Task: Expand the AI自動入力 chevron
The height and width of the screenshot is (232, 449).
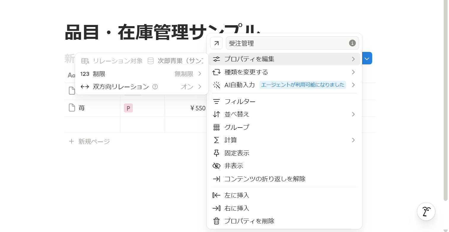Action: click(x=353, y=85)
